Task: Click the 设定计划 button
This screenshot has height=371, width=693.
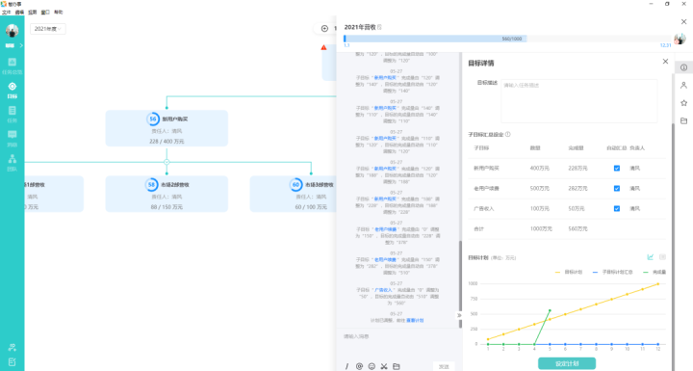Action: pos(567,363)
